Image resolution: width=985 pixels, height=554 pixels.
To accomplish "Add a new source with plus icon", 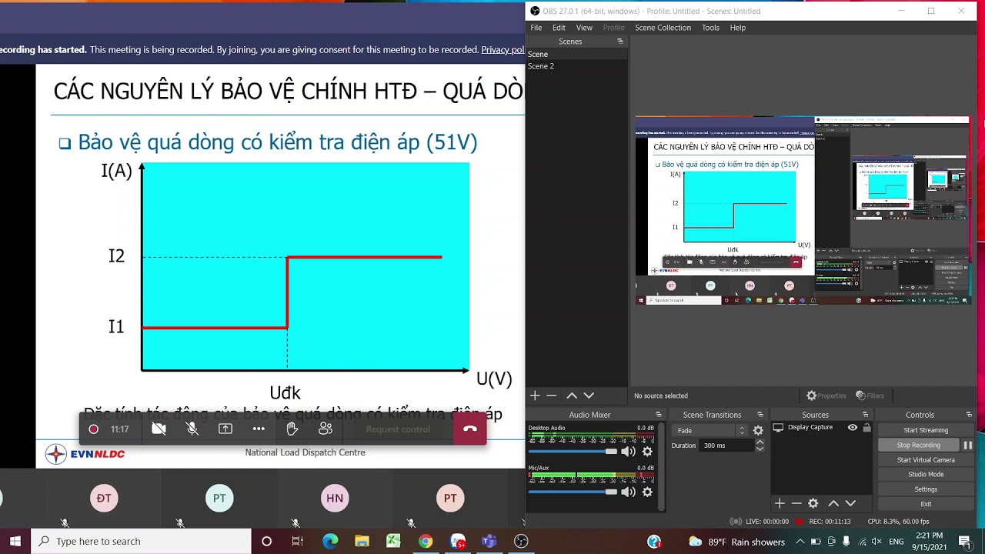I will coord(780,503).
